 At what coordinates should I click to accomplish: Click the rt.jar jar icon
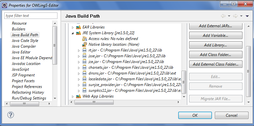[84, 50]
